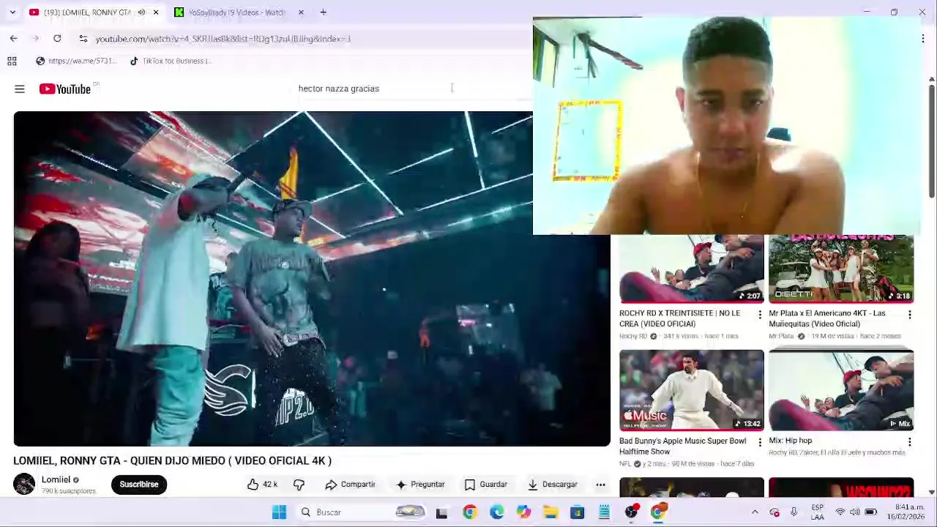Open Bad Bunny's Apple Music Halftime title

683,446
